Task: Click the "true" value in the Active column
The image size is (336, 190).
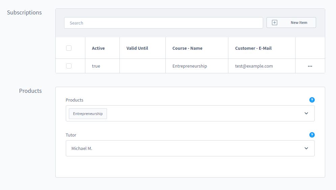Action: coord(96,66)
